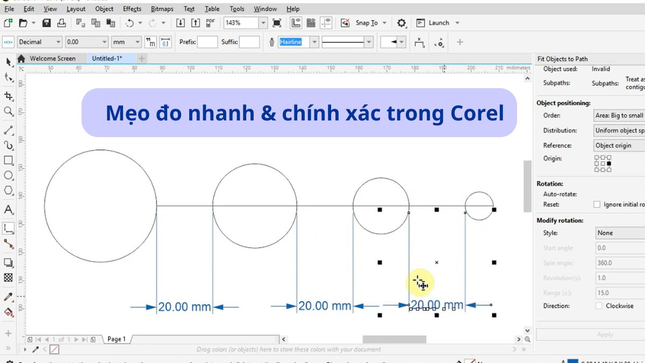Open Text position options in property bar

point(420,42)
